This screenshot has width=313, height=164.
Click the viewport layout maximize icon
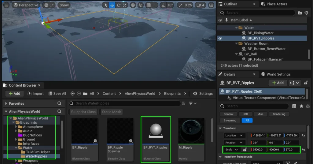pyautogui.click(x=211, y=5)
